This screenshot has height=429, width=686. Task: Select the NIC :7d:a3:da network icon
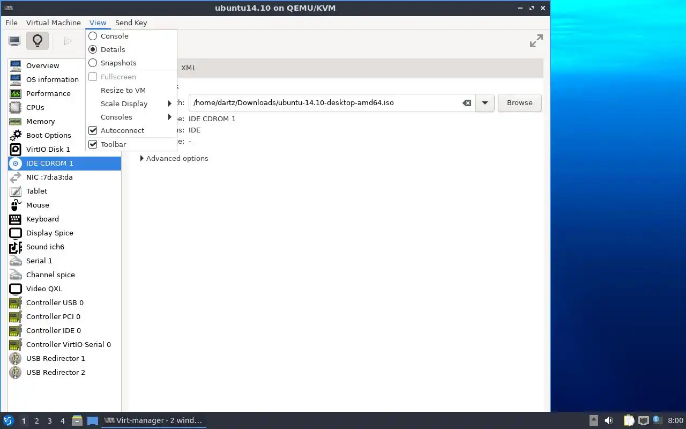(16, 177)
